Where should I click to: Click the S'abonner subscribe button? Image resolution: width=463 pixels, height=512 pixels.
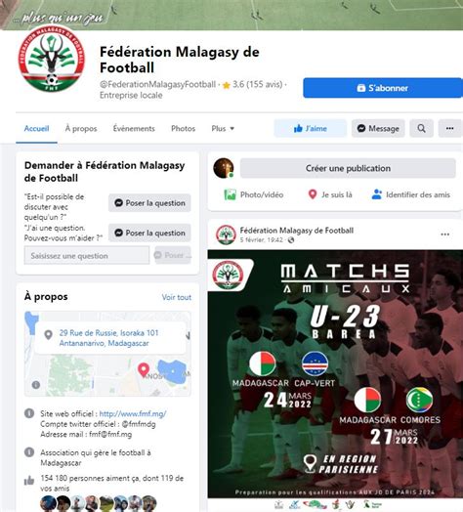coord(383,88)
